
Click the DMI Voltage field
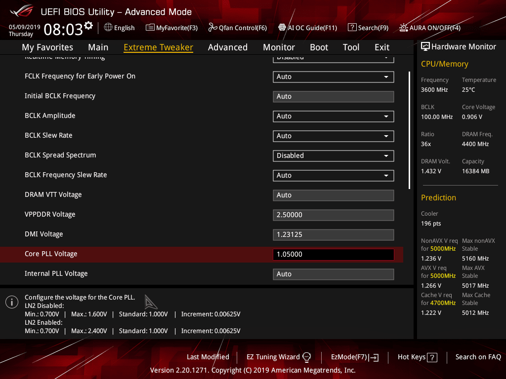point(334,234)
